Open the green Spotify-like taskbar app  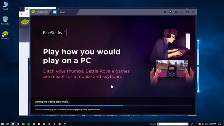pos(29,124)
